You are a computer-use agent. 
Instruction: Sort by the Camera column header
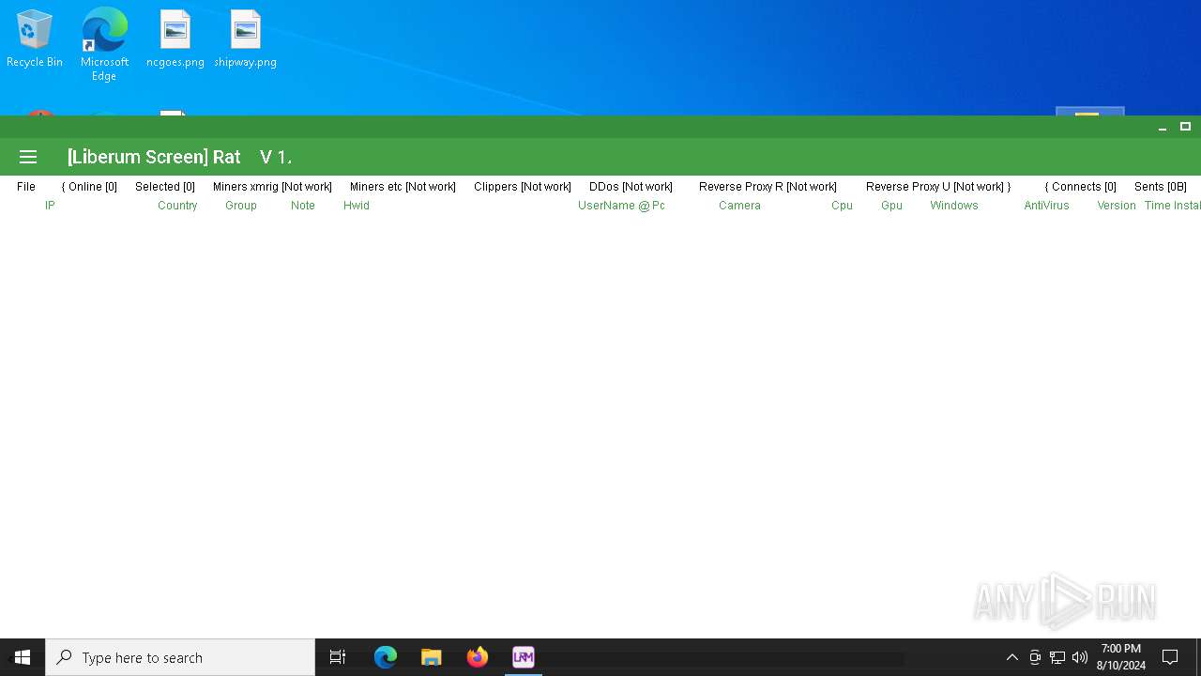[x=739, y=206]
